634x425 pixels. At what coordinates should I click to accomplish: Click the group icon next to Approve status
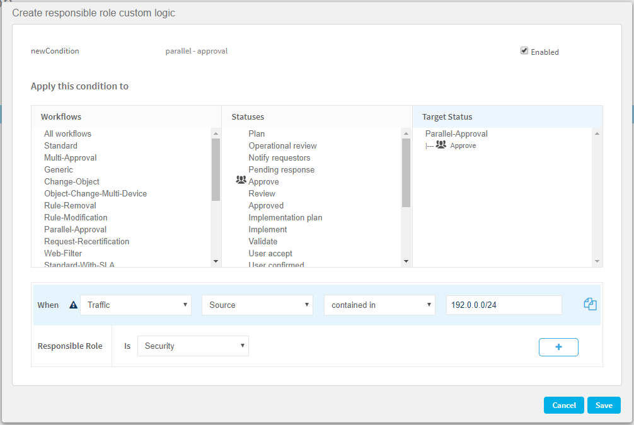pyautogui.click(x=241, y=181)
